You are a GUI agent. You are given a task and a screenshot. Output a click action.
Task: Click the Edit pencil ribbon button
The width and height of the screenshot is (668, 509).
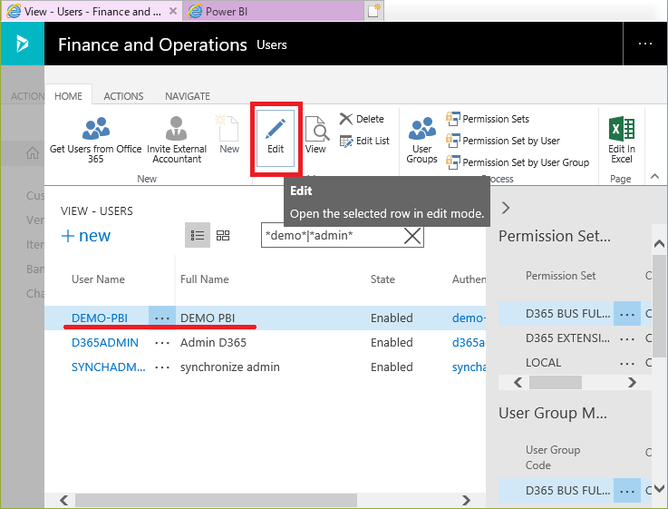tap(276, 138)
